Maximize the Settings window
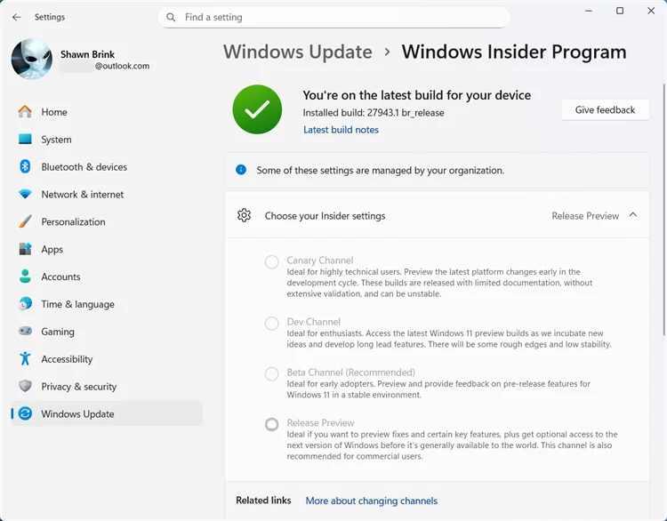 [x=620, y=11]
